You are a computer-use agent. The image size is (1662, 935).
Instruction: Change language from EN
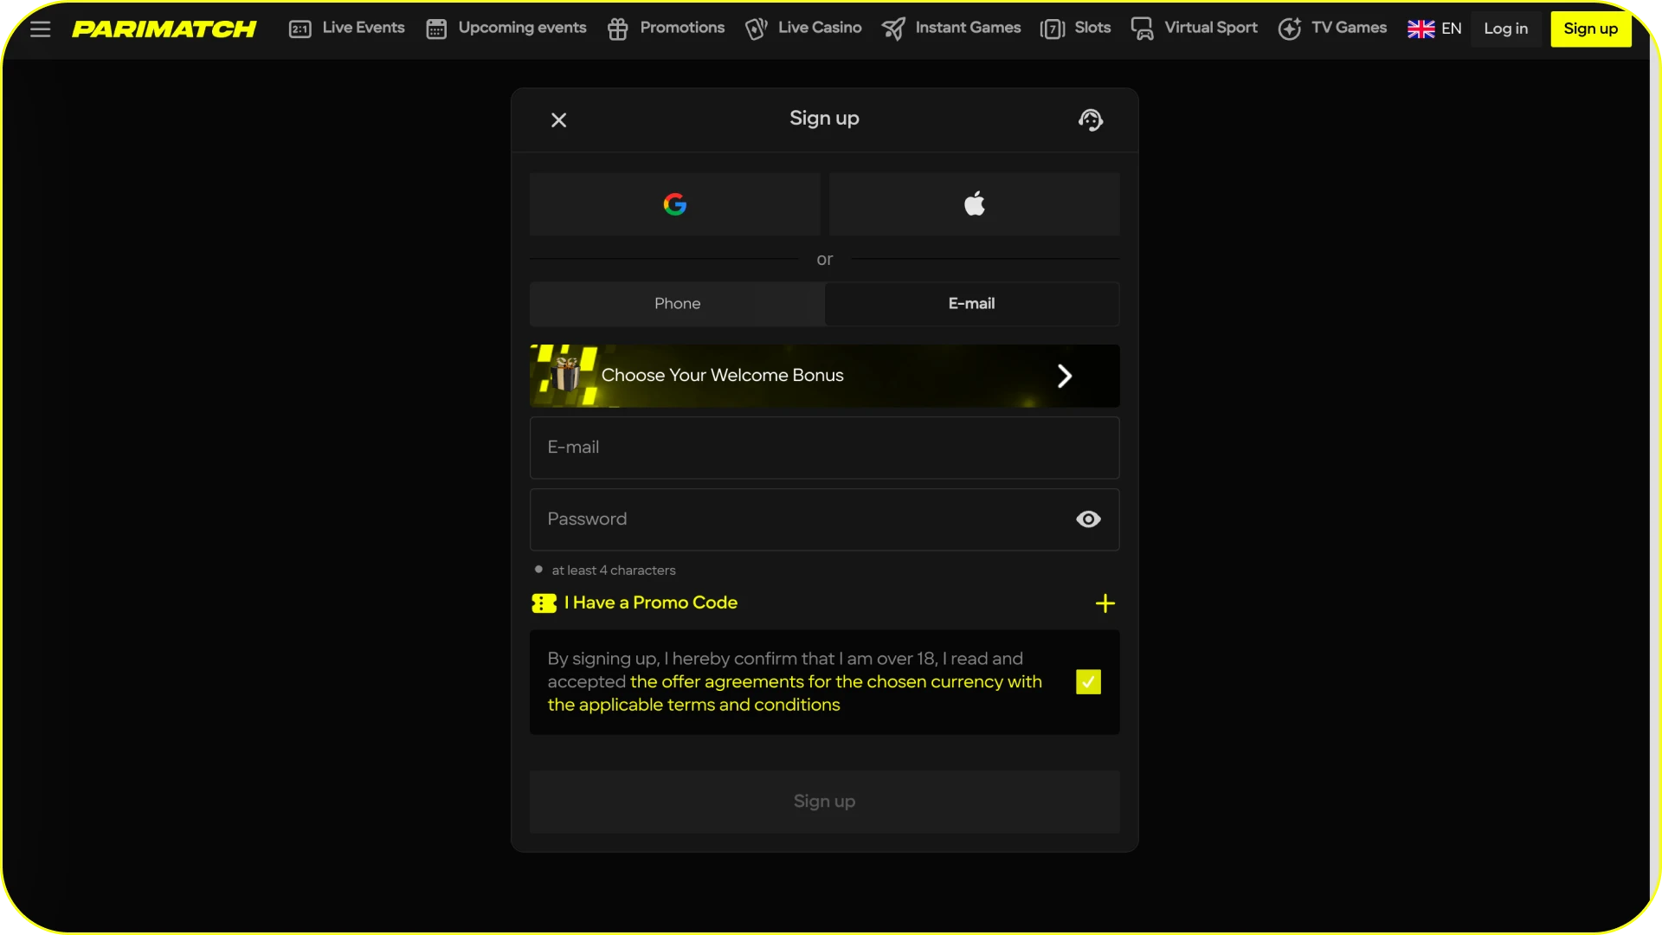1435,29
